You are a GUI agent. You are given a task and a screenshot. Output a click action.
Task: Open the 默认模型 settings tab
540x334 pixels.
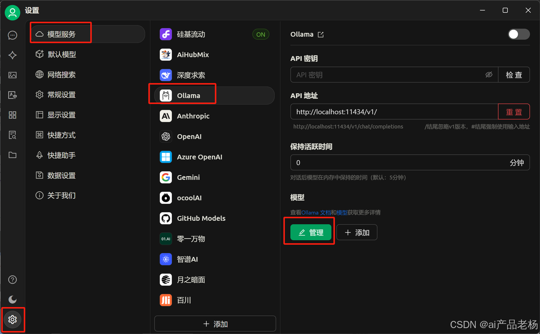pos(88,54)
